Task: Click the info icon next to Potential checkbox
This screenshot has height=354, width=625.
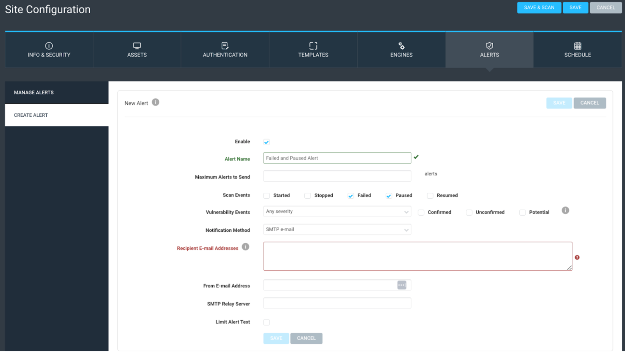Action: pos(565,211)
